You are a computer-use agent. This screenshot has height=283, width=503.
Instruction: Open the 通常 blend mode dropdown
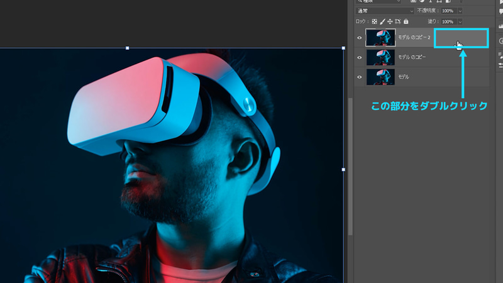[385, 11]
